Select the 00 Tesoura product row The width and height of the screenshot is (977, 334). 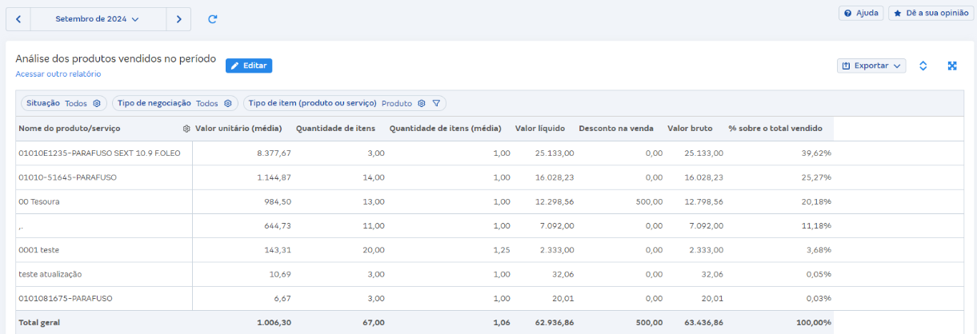click(39, 201)
